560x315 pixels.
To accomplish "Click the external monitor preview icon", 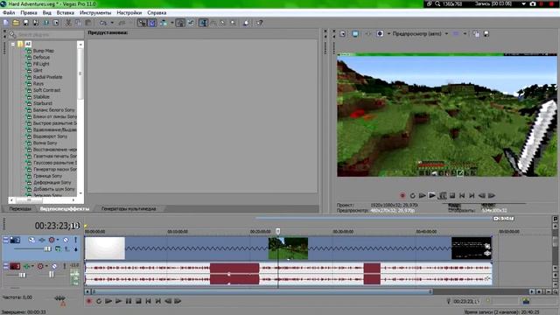I will (355, 33).
